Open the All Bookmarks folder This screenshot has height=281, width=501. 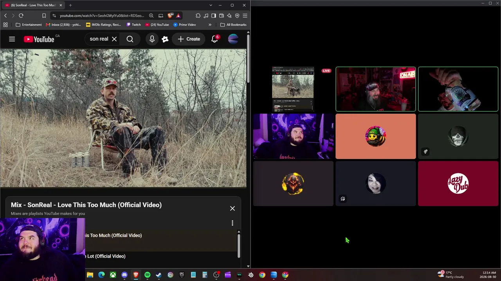pyautogui.click(x=233, y=25)
